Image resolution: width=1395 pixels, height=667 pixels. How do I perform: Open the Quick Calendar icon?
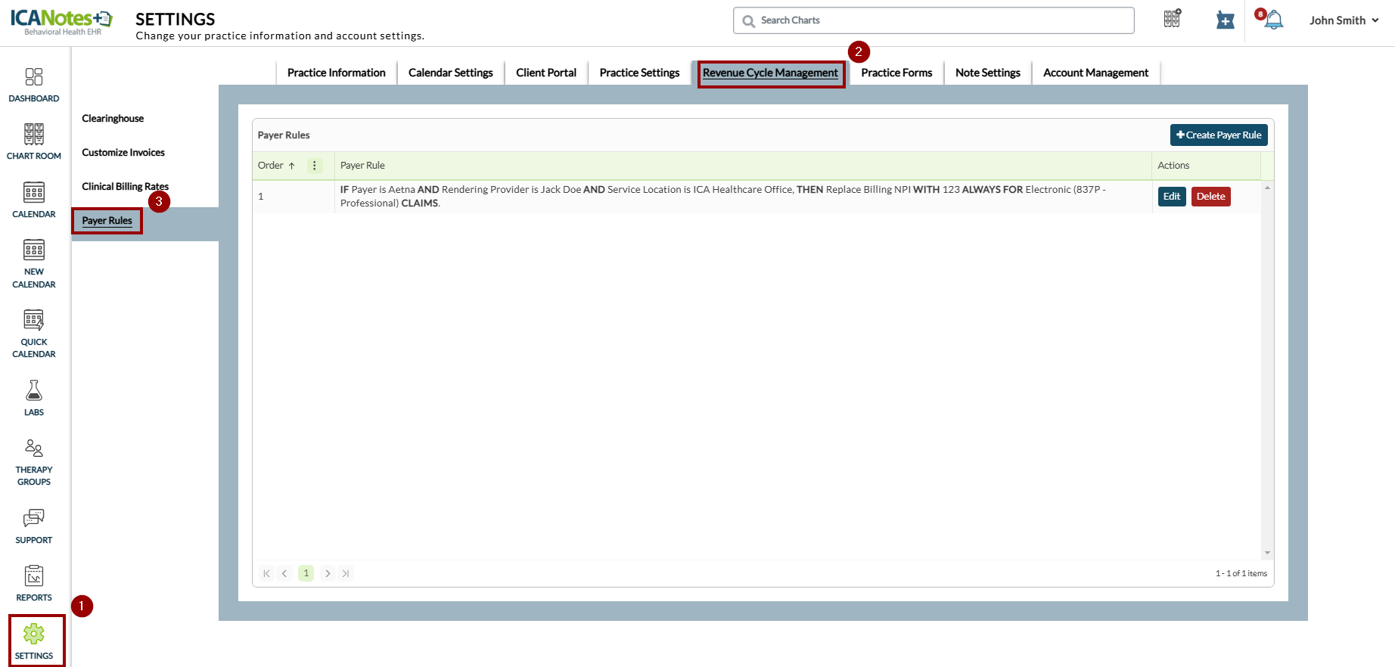(x=34, y=333)
